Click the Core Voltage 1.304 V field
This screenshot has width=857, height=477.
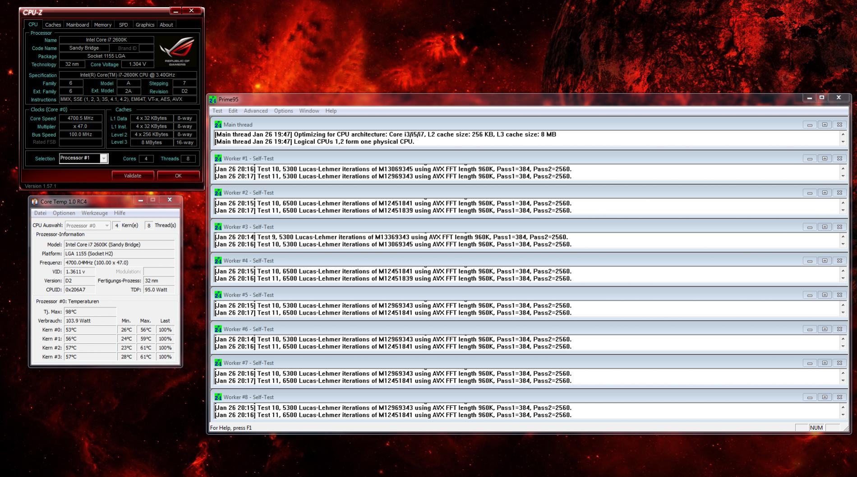click(138, 64)
